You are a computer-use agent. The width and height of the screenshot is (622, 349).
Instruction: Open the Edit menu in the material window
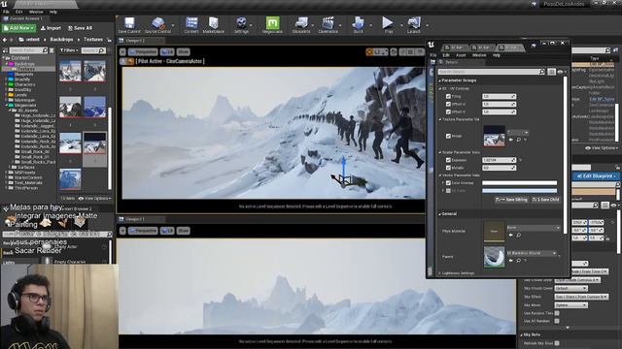coord(446,55)
